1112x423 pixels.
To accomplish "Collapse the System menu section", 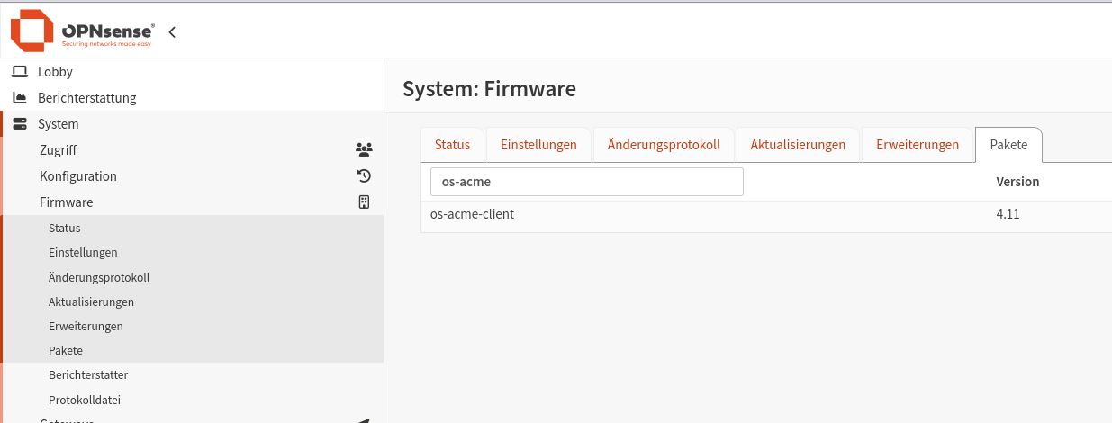I will (x=58, y=124).
